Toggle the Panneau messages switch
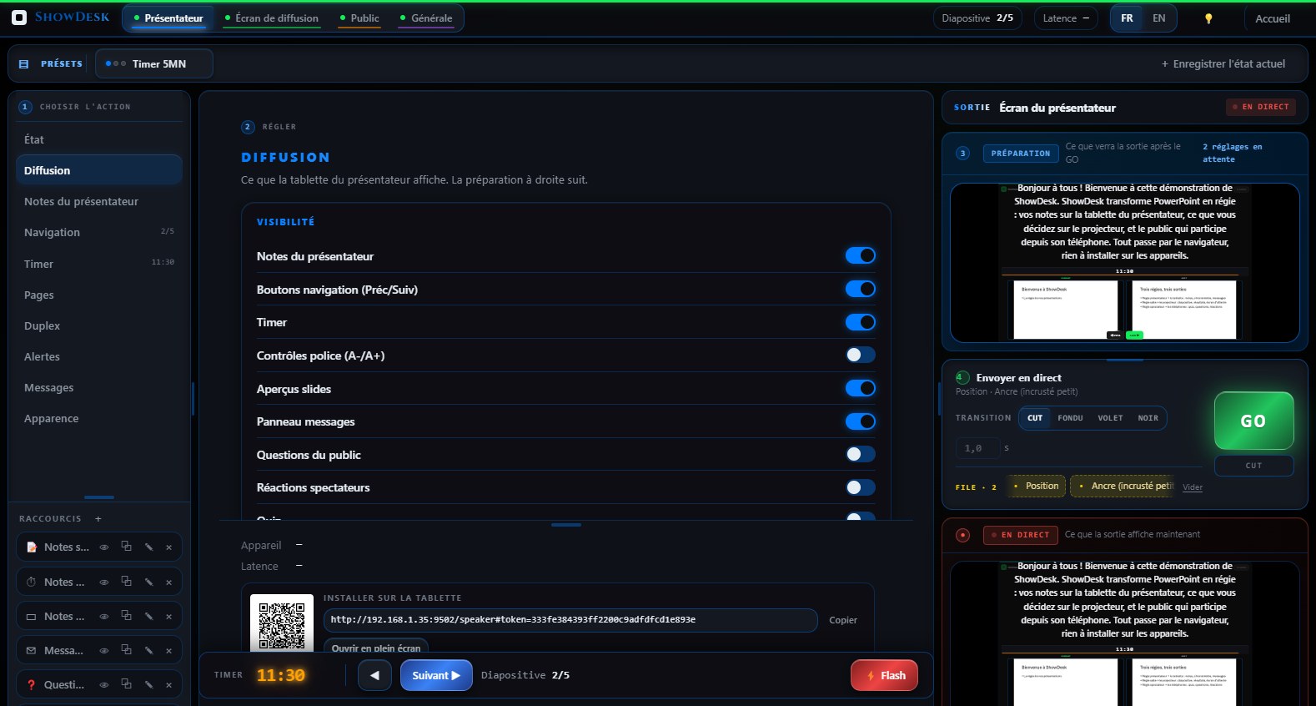Screen dimensions: 1316x706 tap(861, 421)
